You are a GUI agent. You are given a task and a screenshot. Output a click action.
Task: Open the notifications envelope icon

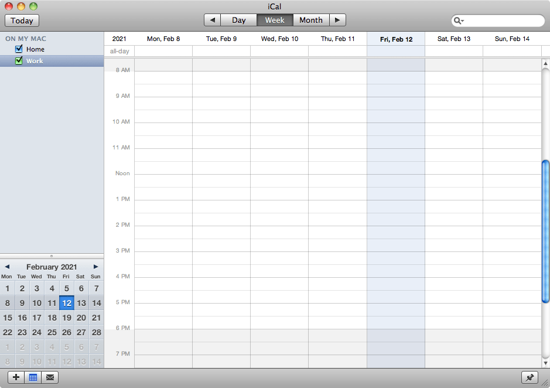coord(50,377)
